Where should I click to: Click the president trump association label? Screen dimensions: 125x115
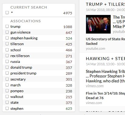click(x=23, y=73)
